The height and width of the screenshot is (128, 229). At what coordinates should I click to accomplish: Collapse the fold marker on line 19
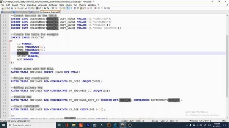(x=10, y=41)
